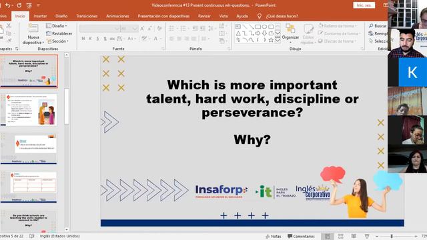This screenshot has height=240, width=427.
Task: Click the Copy icon in clipboard group
Action: click(9, 33)
